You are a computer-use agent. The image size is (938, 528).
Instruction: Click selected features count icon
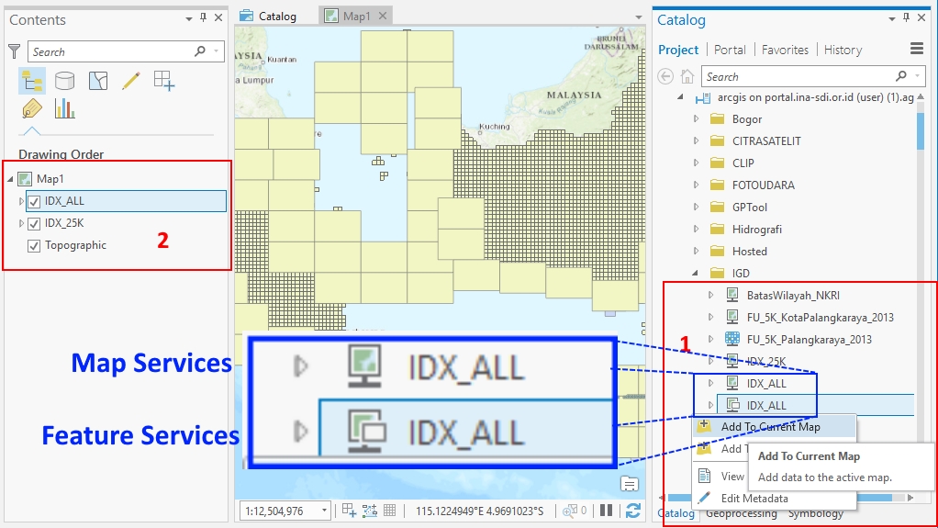point(575,511)
